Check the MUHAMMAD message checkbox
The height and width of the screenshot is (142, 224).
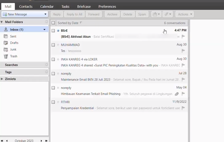pyautogui.click(x=53, y=45)
